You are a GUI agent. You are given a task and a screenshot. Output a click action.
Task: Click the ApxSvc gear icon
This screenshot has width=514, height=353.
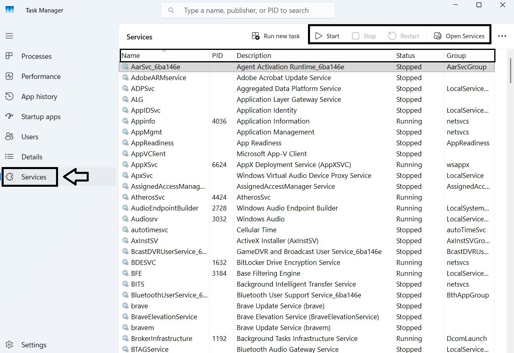pos(125,175)
